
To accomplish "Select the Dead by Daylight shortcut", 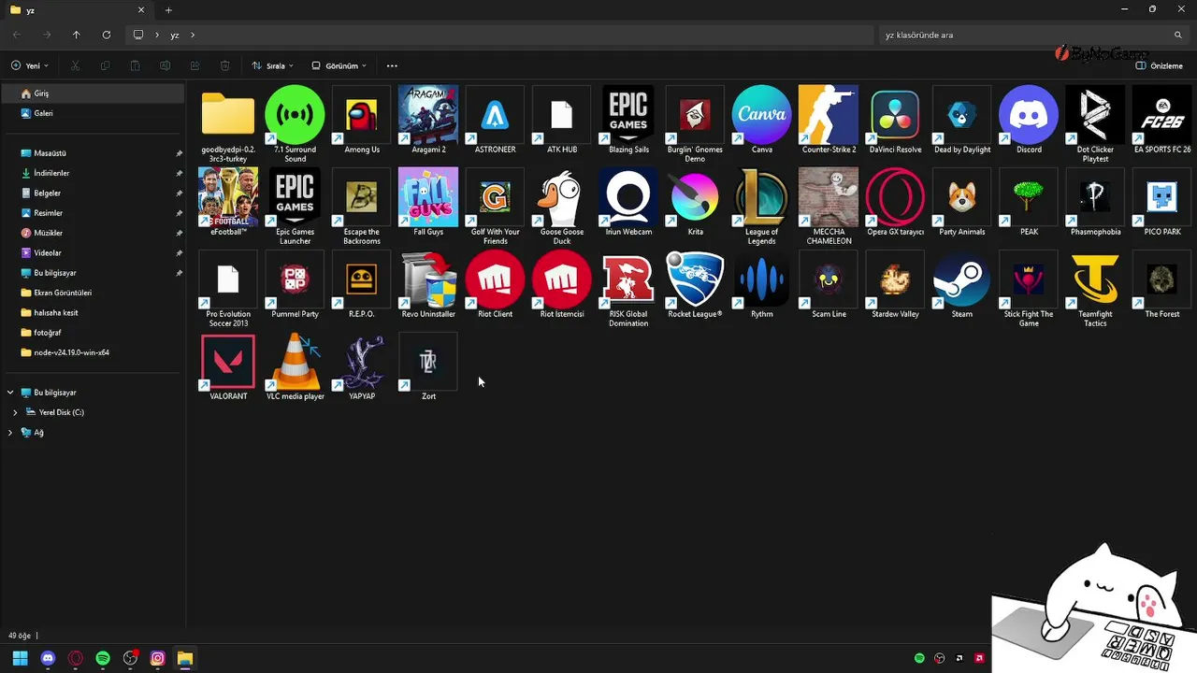I will coord(962,121).
